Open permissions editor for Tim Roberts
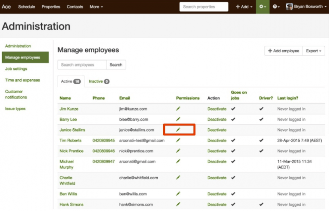 click(x=178, y=140)
